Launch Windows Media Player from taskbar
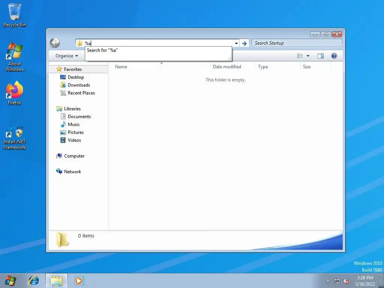384x288 pixels. coord(79,280)
